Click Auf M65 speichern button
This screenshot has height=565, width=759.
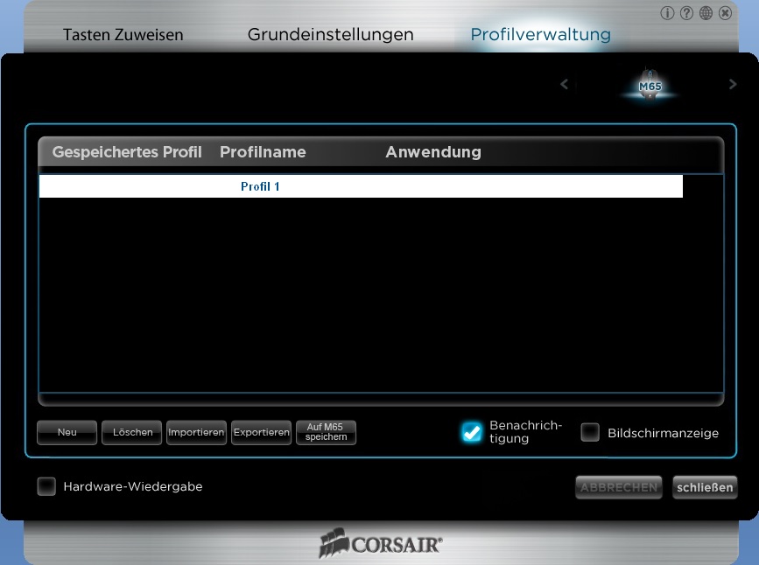327,432
